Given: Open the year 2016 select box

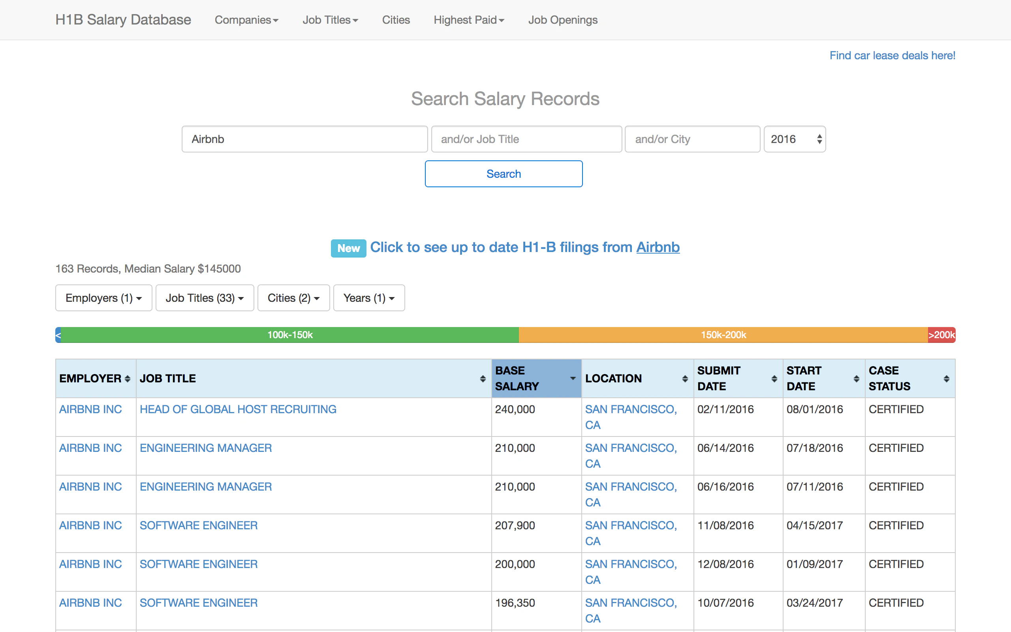Looking at the screenshot, I should [794, 139].
